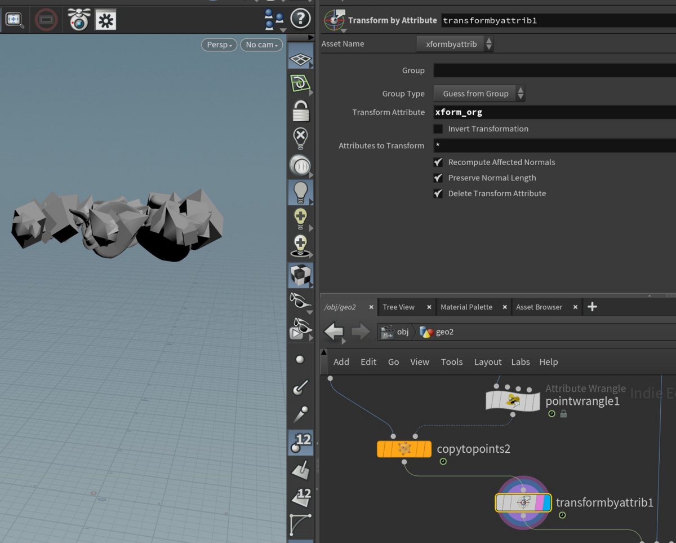Toggle display point trails icon
Image resolution: width=676 pixels, height=543 pixels.
point(300,414)
